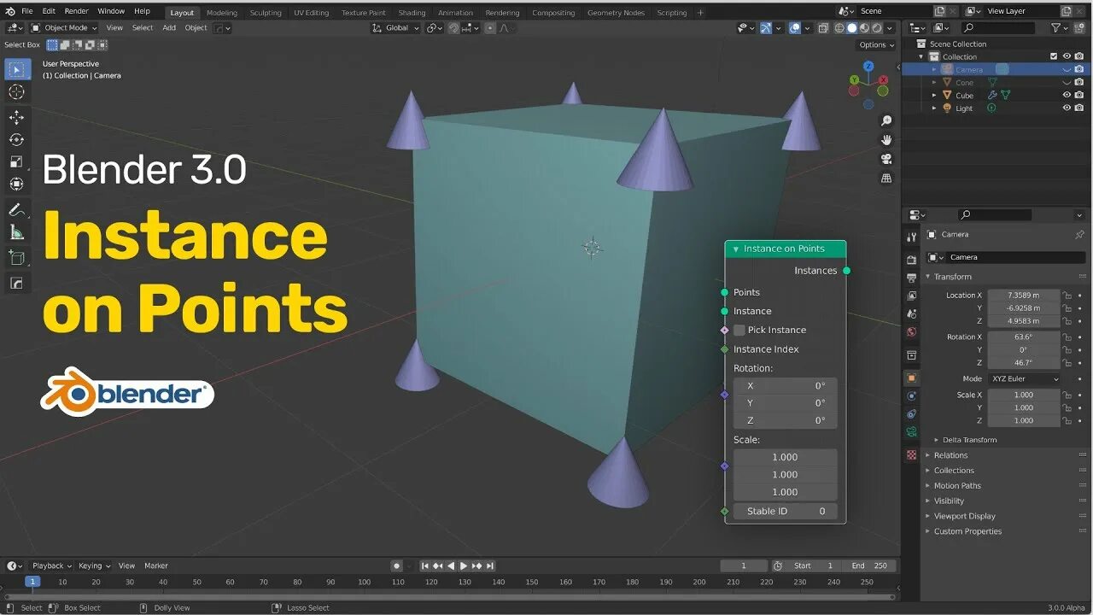Click the Stable ID field in node
The image size is (1093, 615).
pos(785,511)
